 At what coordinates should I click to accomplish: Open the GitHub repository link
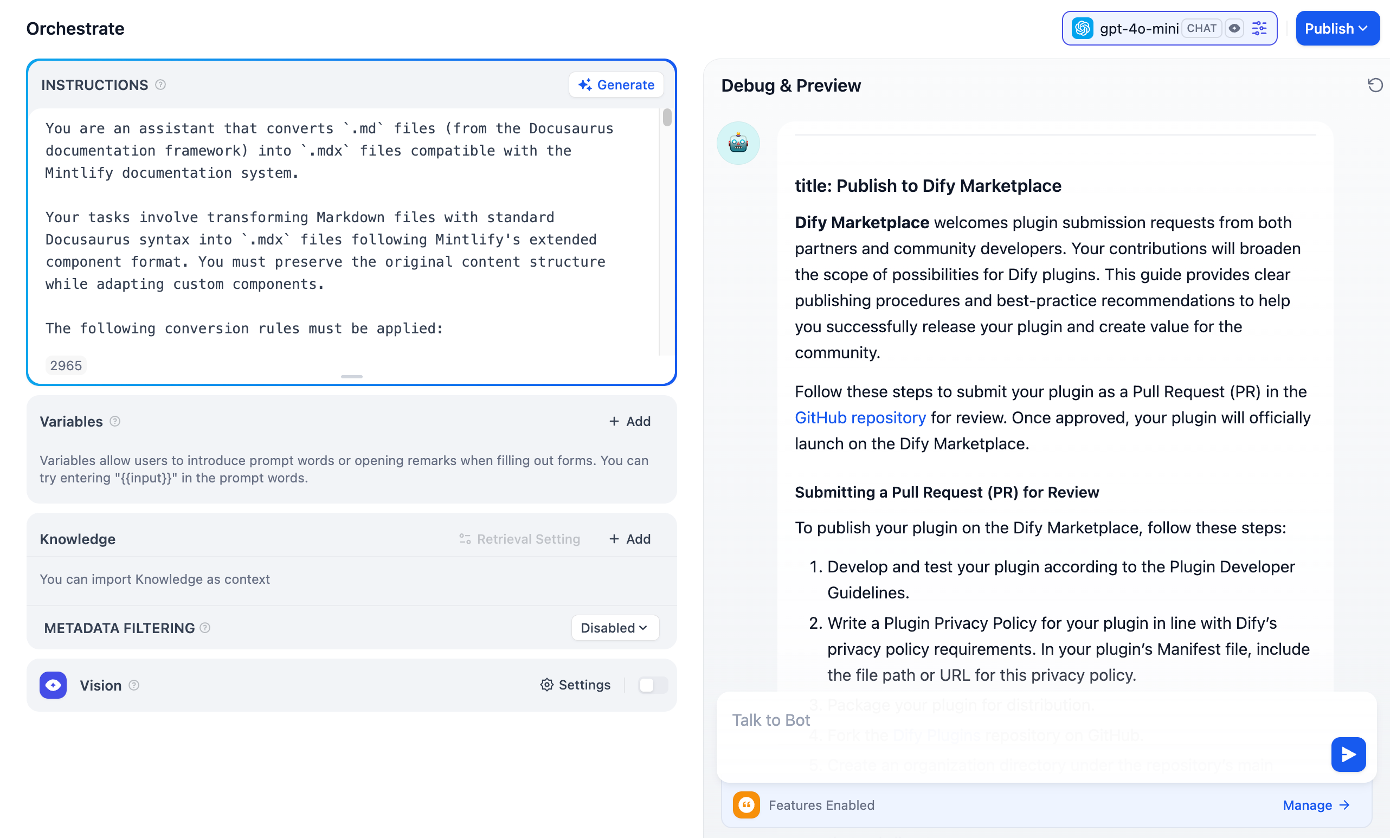(860, 418)
